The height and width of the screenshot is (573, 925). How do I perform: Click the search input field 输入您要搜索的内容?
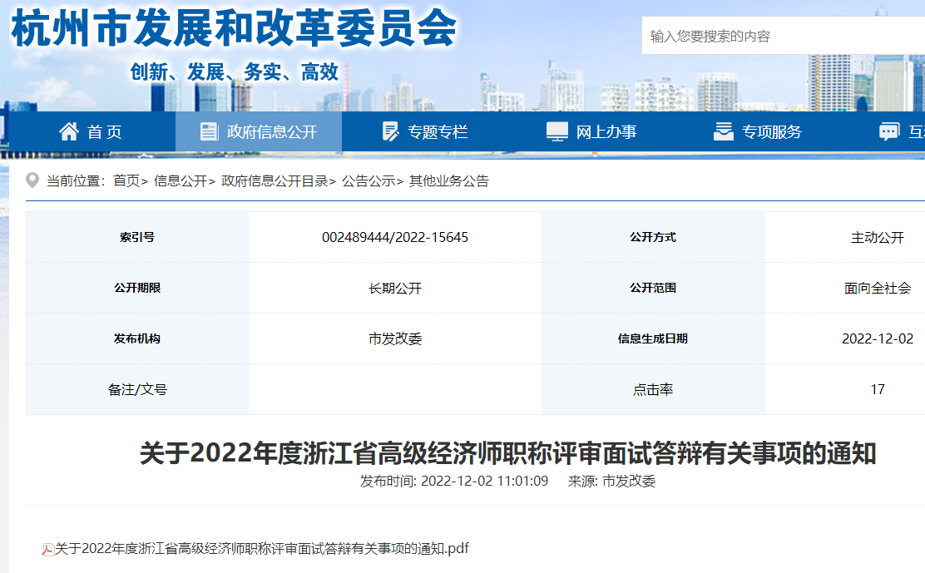(x=782, y=36)
